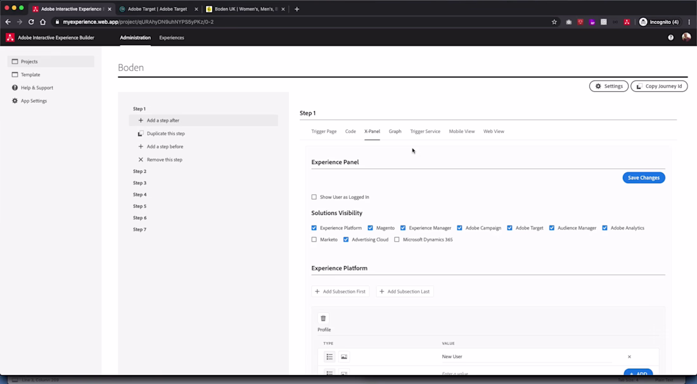Image resolution: width=697 pixels, height=384 pixels.
Task: Uncheck Experience Platform visibility
Action: (x=314, y=228)
